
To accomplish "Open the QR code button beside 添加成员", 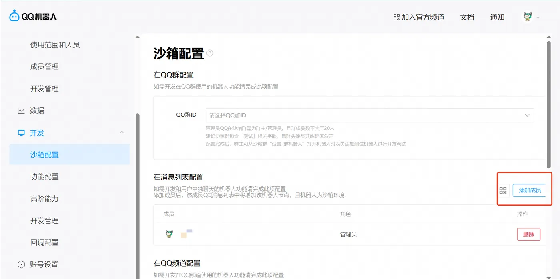I will click(503, 190).
